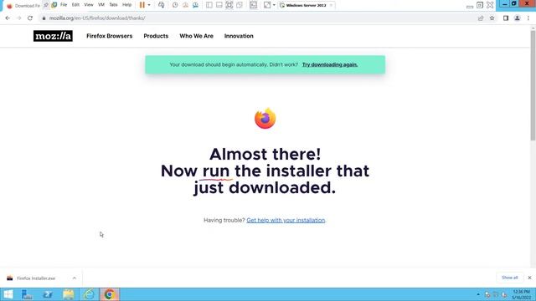This screenshot has width=536, height=301.
Task: Open the VMware Tabs menu
Action: click(113, 5)
